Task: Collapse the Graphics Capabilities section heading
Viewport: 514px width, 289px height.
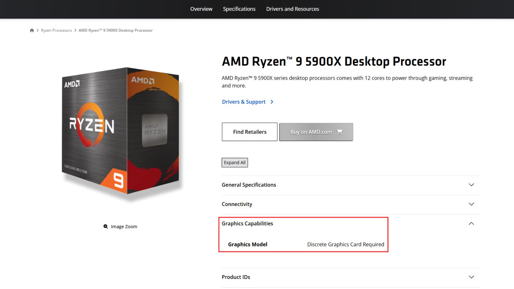Action: (x=247, y=223)
